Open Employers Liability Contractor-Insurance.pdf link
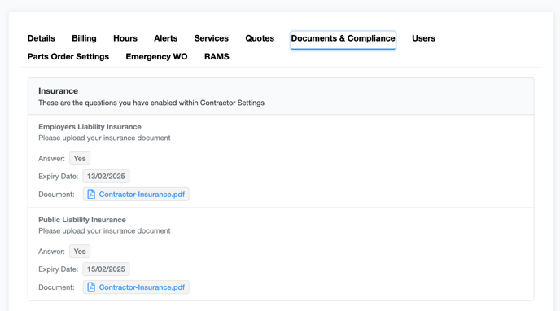The height and width of the screenshot is (311, 560). [x=142, y=195]
